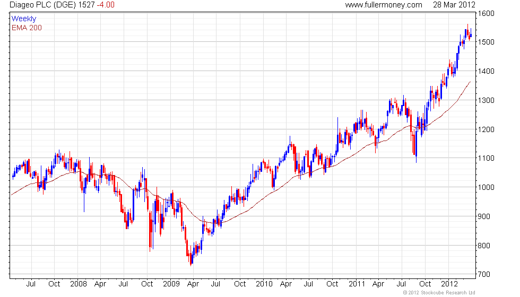The image size is (520, 297).
Task: Click the 1200 price axis label
Action: pyautogui.click(x=486, y=129)
